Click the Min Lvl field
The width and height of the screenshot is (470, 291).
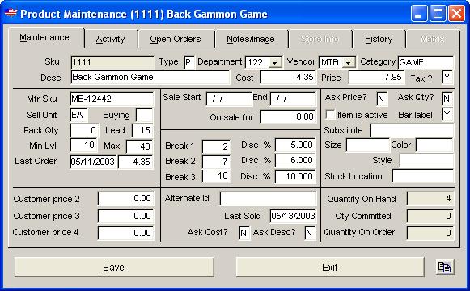tap(84, 145)
